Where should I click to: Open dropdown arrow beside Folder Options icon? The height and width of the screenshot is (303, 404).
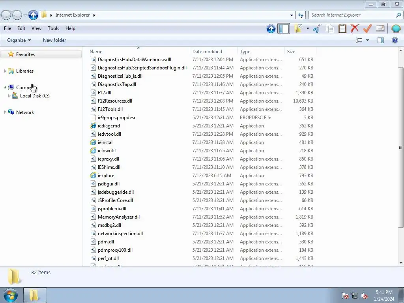click(x=308, y=28)
